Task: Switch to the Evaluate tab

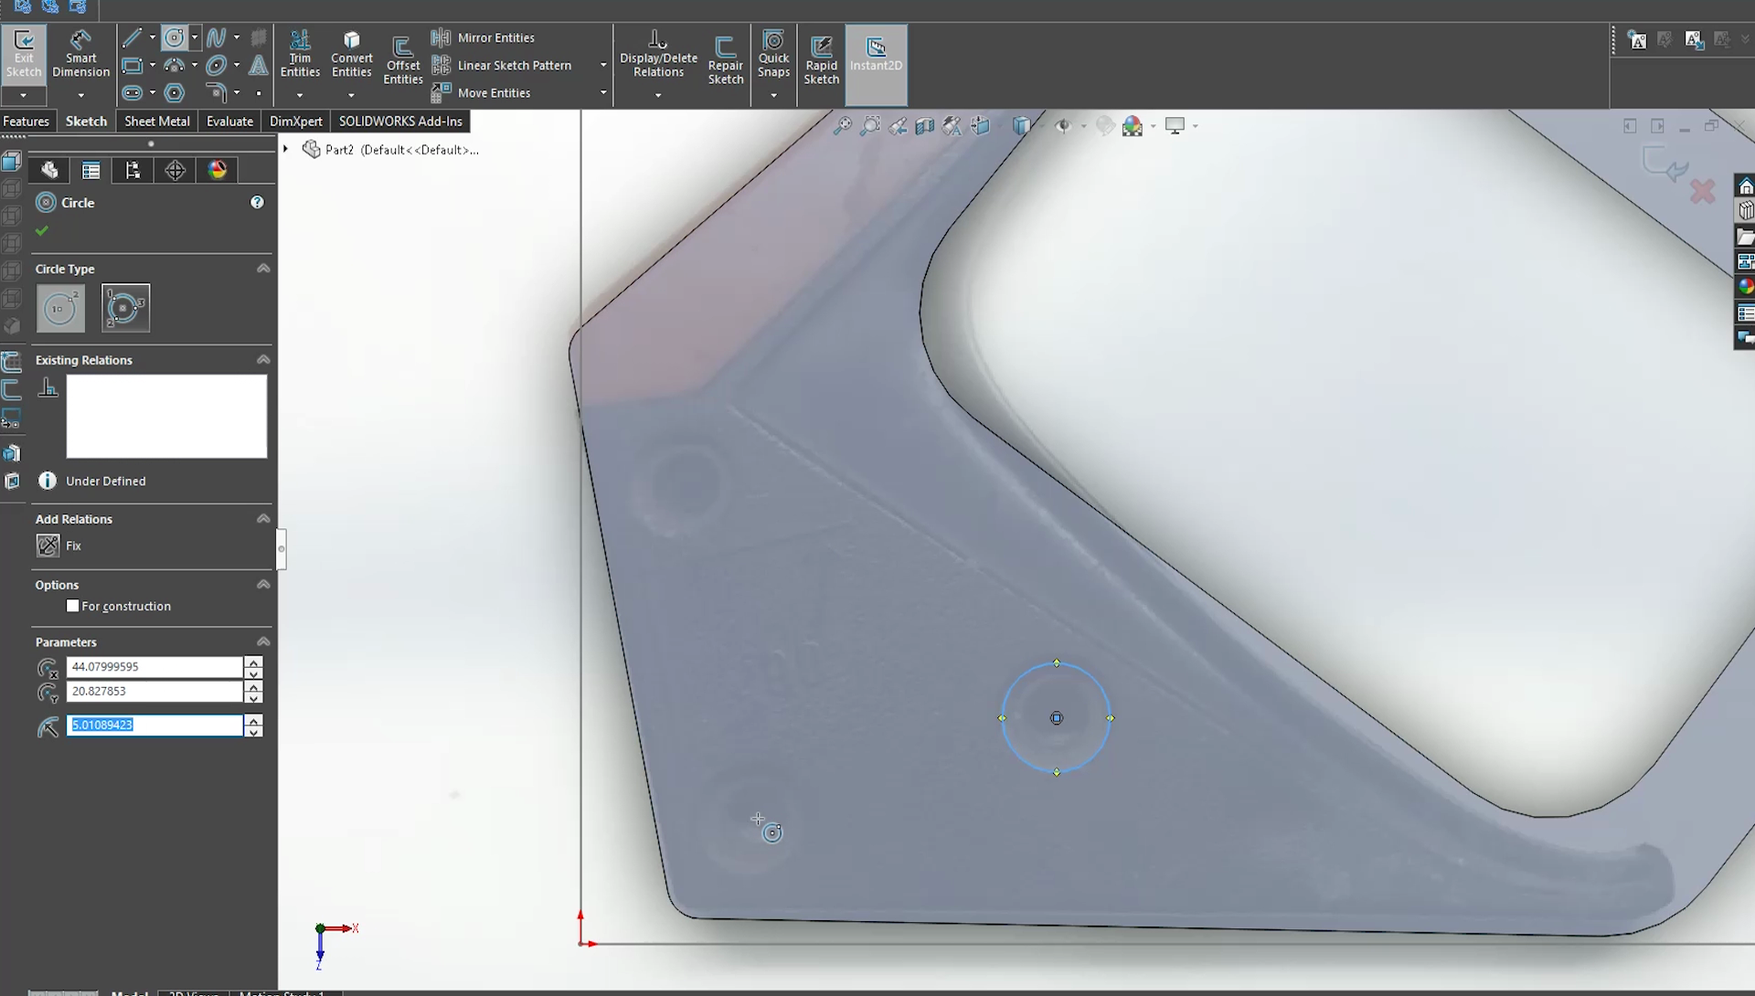Action: [x=229, y=121]
